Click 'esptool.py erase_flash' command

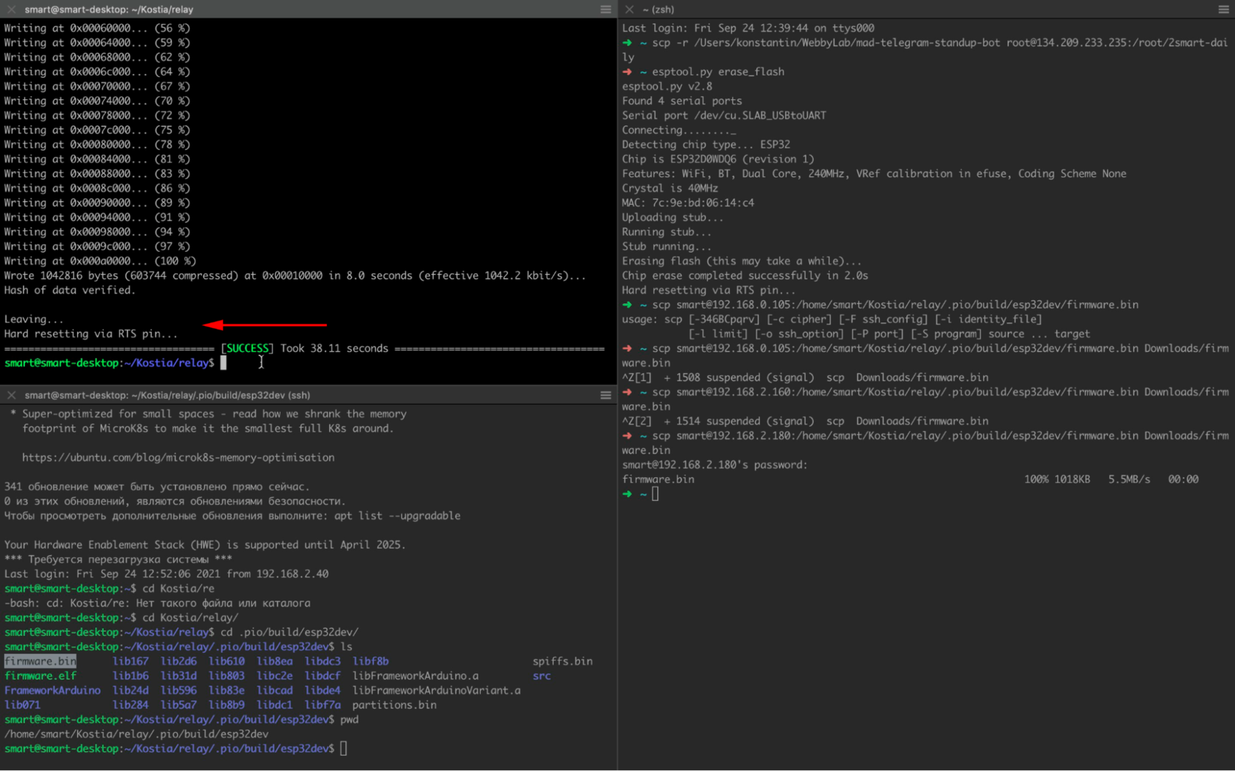coord(718,71)
